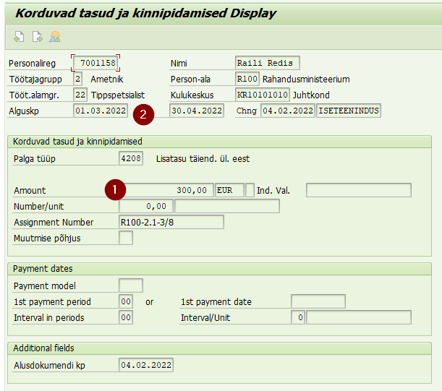Select the red circle marker 2
Viewport: 442px width, 391px height.
click(x=143, y=114)
